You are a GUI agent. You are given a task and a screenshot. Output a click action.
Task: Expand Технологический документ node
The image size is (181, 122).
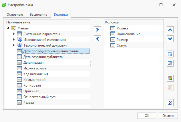point(14,45)
